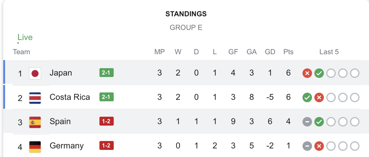Viewport: 369px width, 157px height.
Task: Click Spain's gray draw result icon
Action: [307, 122]
